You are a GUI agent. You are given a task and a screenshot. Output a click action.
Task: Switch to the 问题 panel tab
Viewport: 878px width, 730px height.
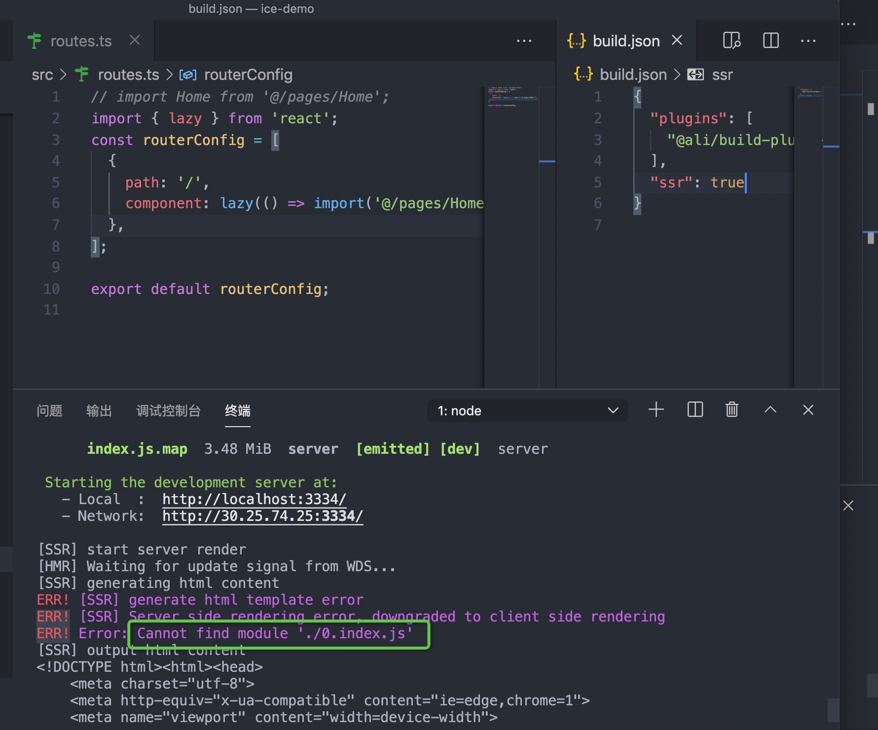[49, 410]
